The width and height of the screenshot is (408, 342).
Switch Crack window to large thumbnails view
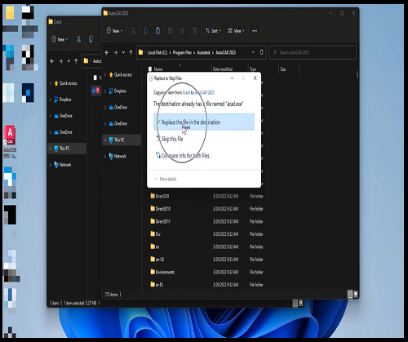[301, 303]
